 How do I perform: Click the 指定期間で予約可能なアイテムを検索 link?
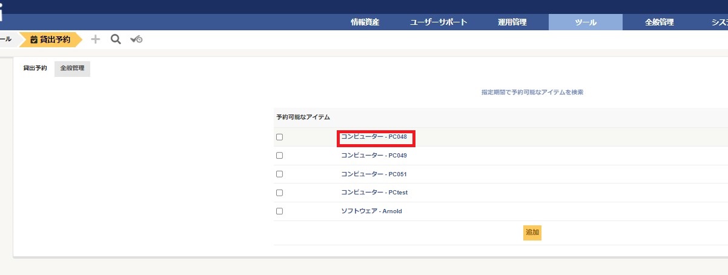coord(532,93)
